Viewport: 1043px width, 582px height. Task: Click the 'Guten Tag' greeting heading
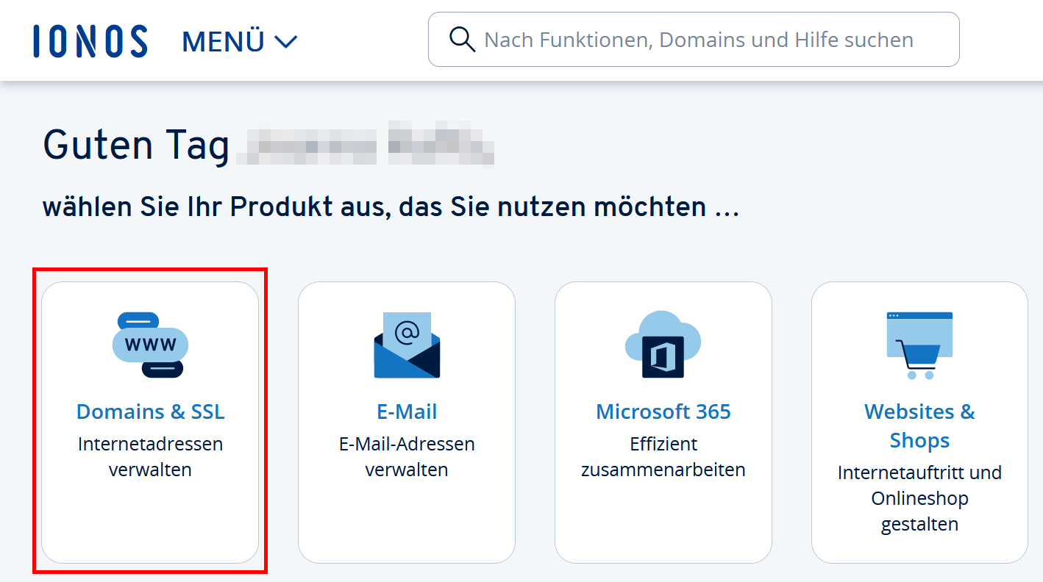137,145
